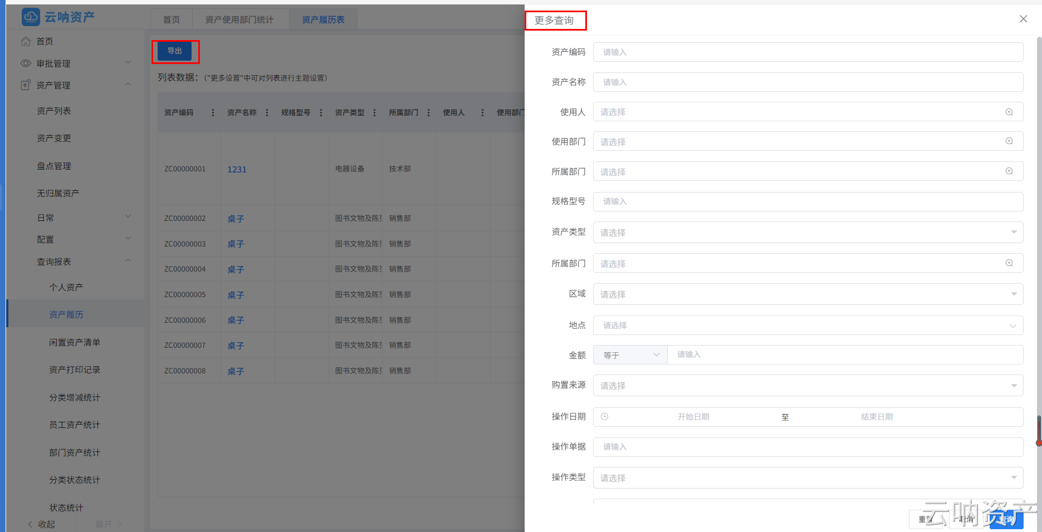The image size is (1042, 532).
Task: Open the 资产类型 dropdown in query panel
Action: tap(808, 232)
